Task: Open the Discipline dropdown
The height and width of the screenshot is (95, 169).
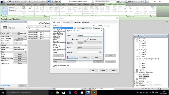Action: point(90,43)
